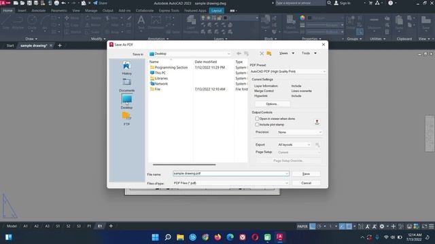Viewport: 435px width, 244px height.
Task: Check Include plot stamp option
Action: (257, 125)
